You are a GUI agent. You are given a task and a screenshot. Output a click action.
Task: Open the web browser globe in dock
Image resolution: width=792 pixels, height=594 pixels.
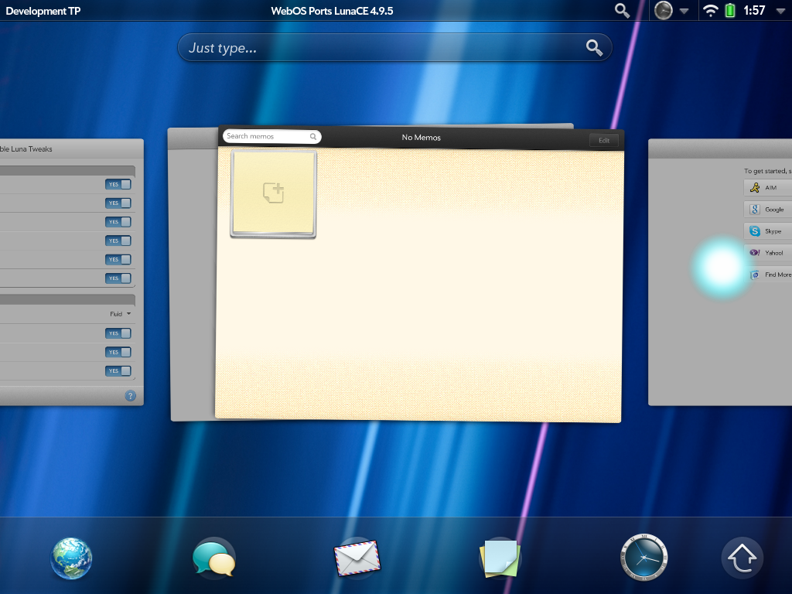point(72,558)
